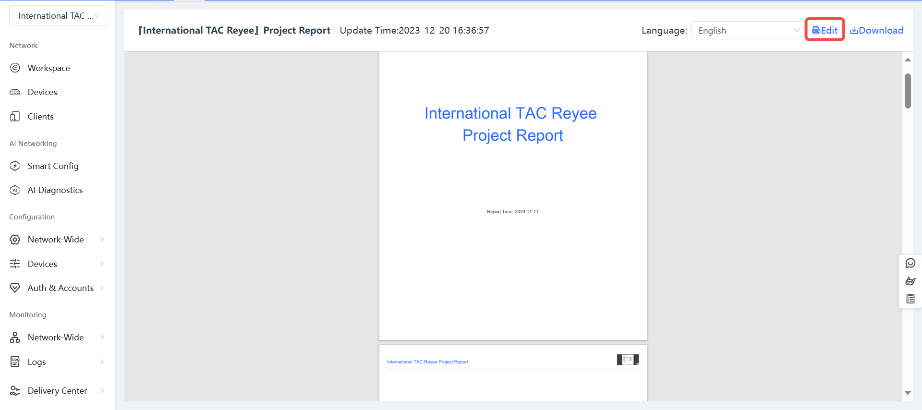Viewport: 922px width, 410px height.
Task: Click the Clients device icon
Action: pyautogui.click(x=15, y=117)
